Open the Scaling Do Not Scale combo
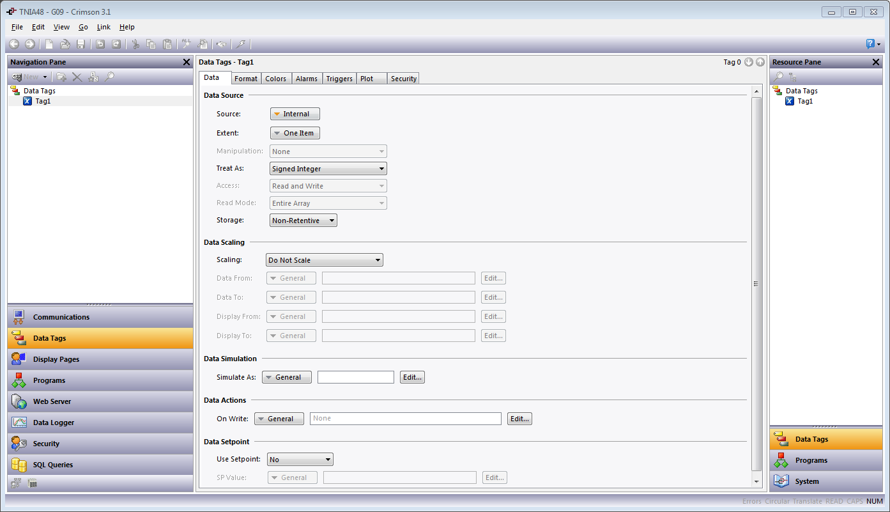The image size is (890, 512). pos(325,260)
